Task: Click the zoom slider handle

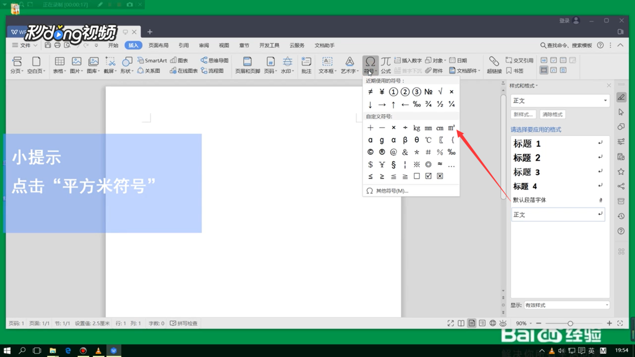Action: pos(571,323)
